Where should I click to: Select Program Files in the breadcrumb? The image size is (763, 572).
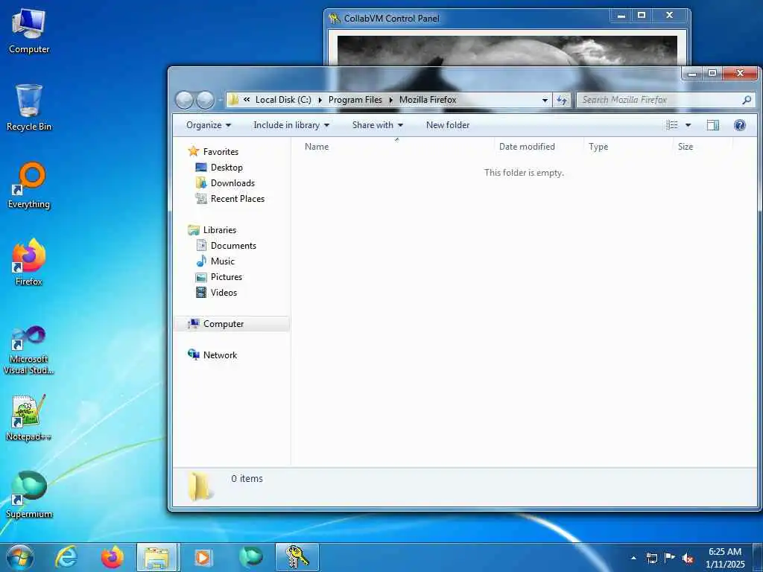pyautogui.click(x=355, y=100)
